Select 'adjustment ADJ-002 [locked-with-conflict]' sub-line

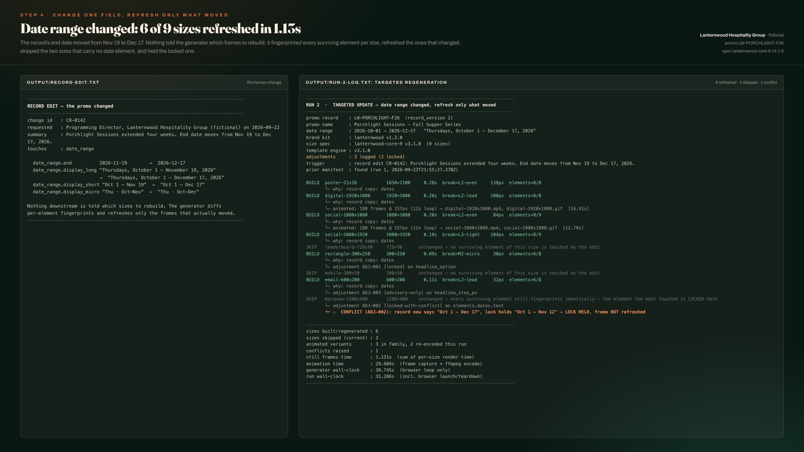point(415,305)
